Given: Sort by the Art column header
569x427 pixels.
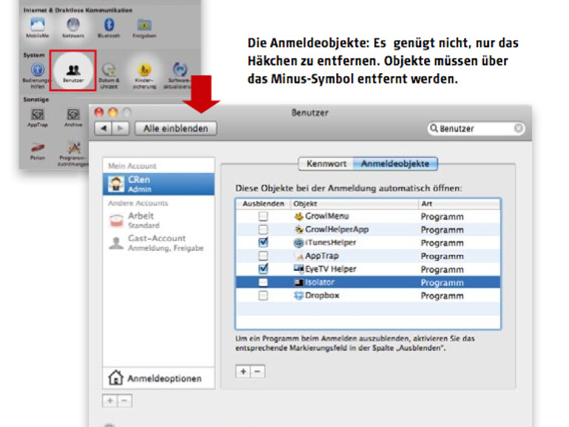Looking at the screenshot, I should pyautogui.click(x=459, y=204).
